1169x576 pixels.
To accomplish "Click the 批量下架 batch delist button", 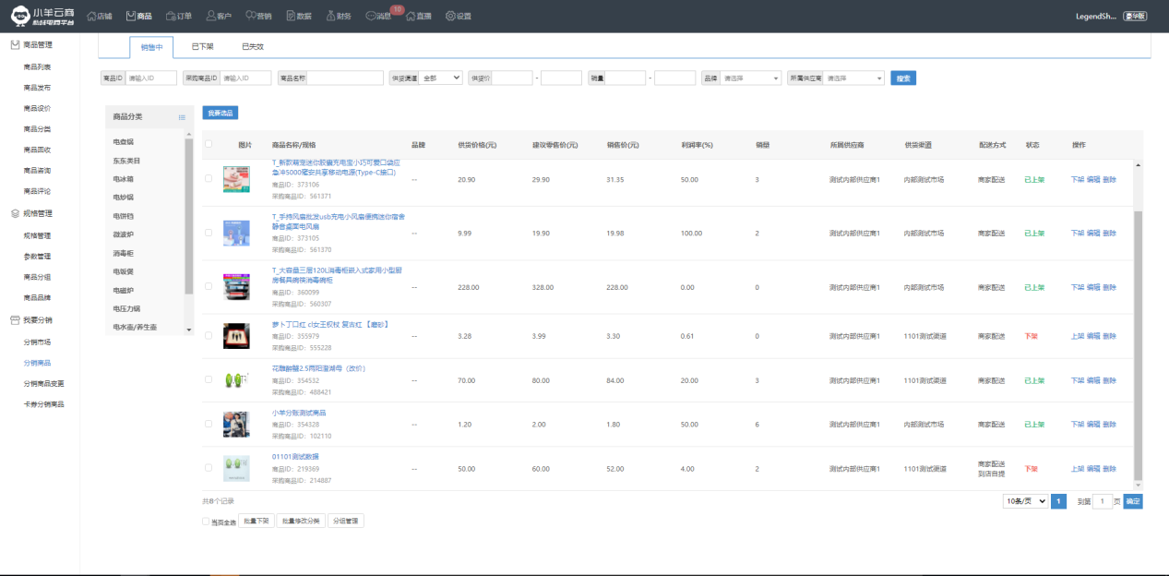I will click(x=255, y=521).
